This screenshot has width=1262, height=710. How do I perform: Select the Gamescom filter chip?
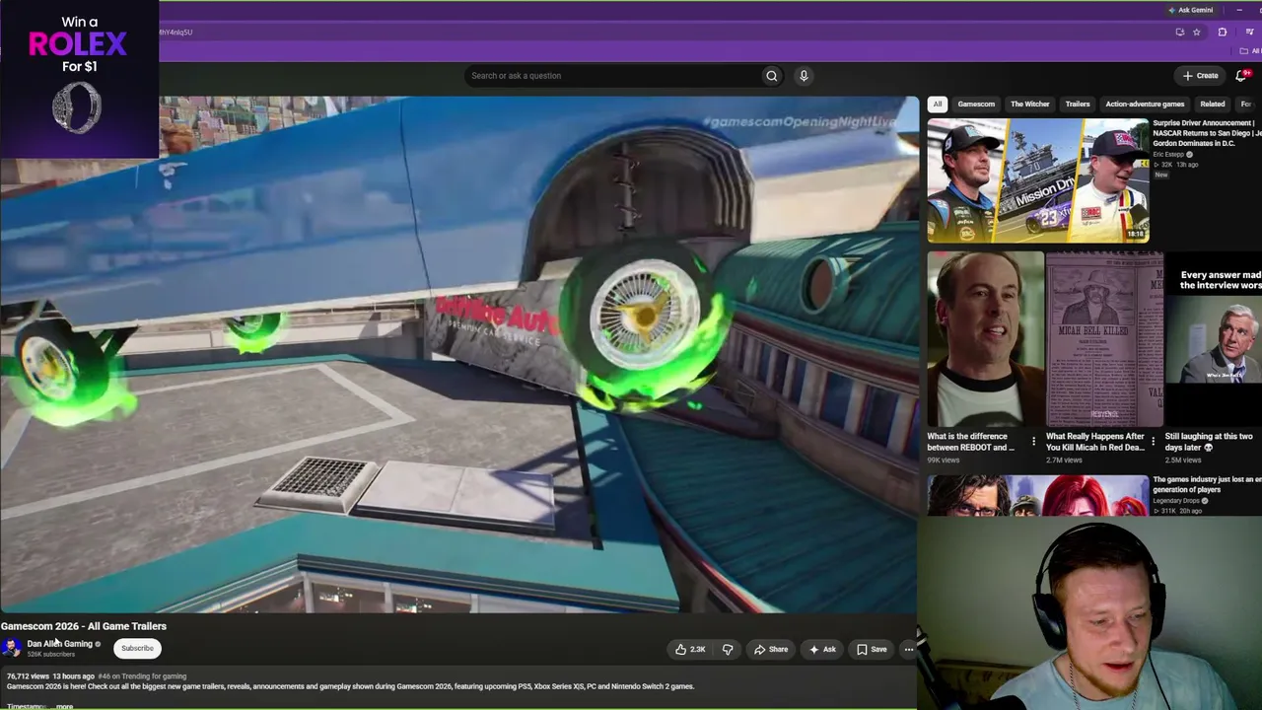tap(976, 104)
